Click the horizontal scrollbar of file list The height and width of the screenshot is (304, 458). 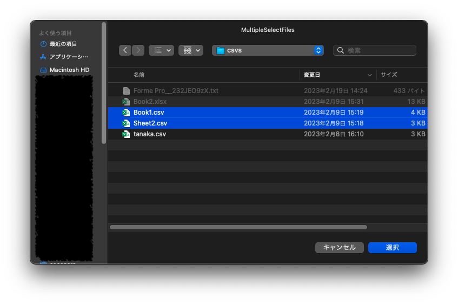[x=238, y=227]
